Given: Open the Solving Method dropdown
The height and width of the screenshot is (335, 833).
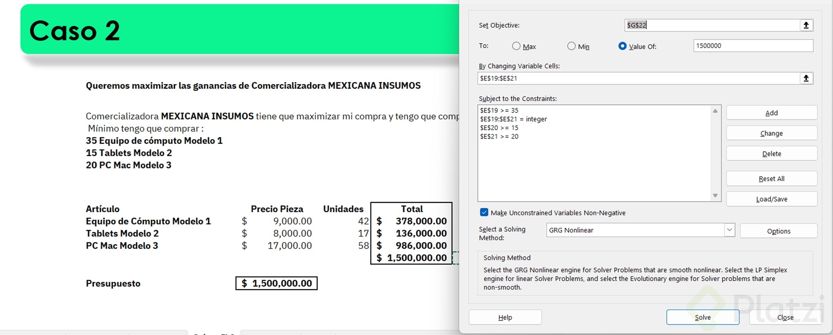Looking at the screenshot, I should [x=729, y=230].
